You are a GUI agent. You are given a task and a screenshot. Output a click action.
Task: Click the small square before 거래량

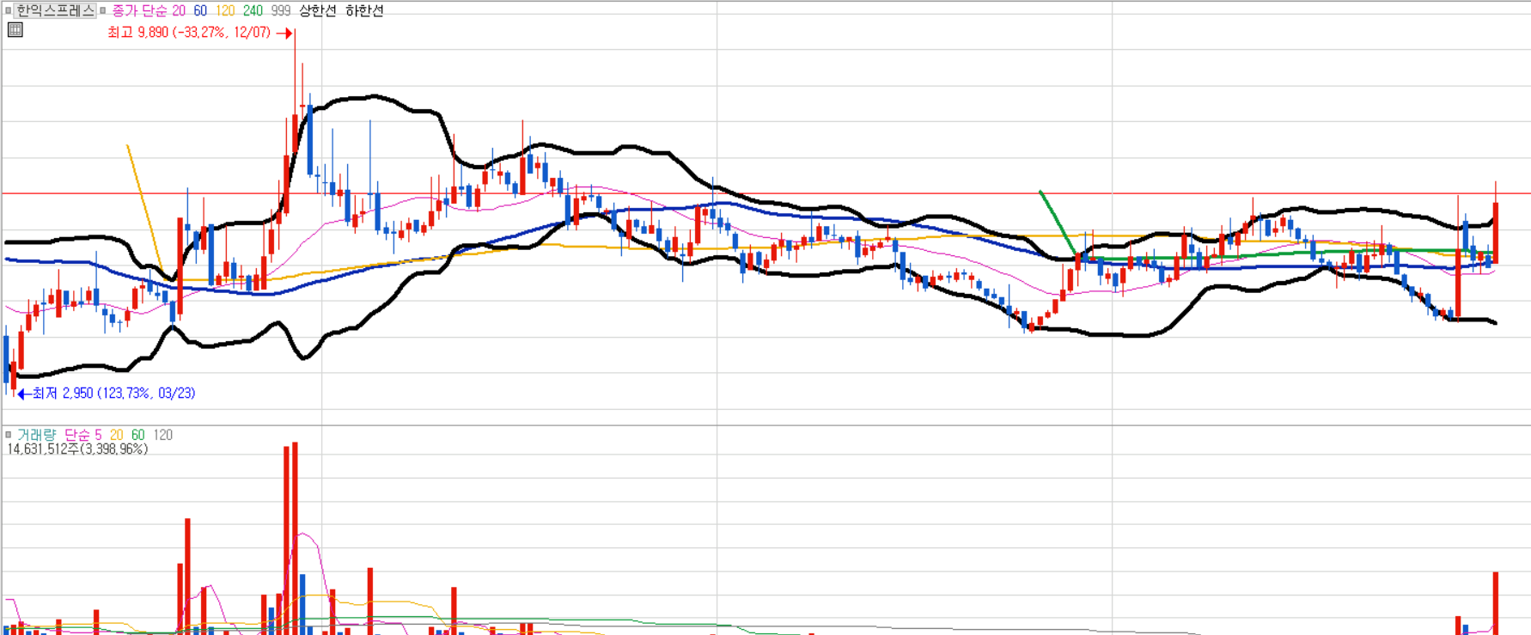tap(9, 435)
